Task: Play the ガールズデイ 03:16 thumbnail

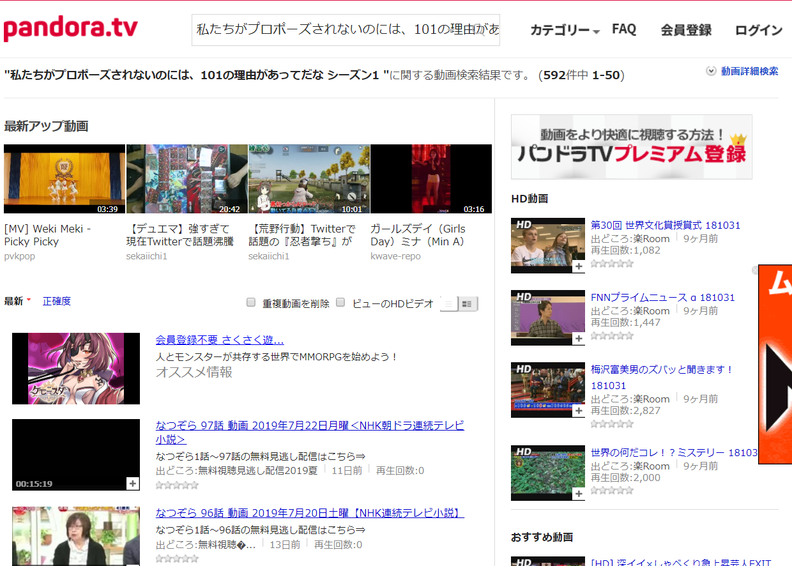Action: pyautogui.click(x=431, y=179)
